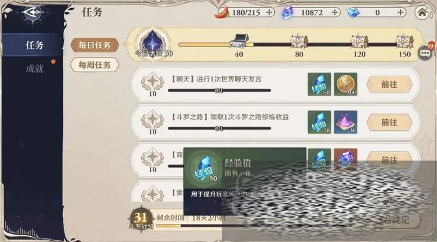Tap the plus icon beside 10872 currency
This screenshot has height=242, width=437.
[335, 12]
